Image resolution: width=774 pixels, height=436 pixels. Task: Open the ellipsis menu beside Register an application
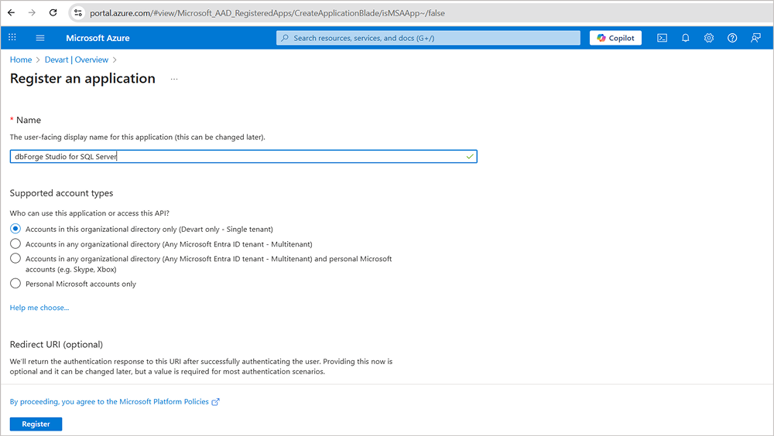pos(174,79)
